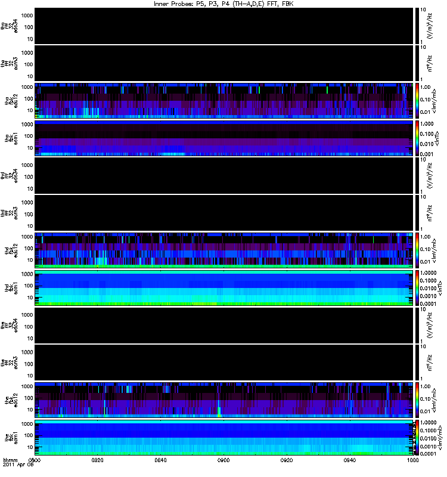Click '<|nT|>' unit label of thd scm1

click(x=440, y=288)
